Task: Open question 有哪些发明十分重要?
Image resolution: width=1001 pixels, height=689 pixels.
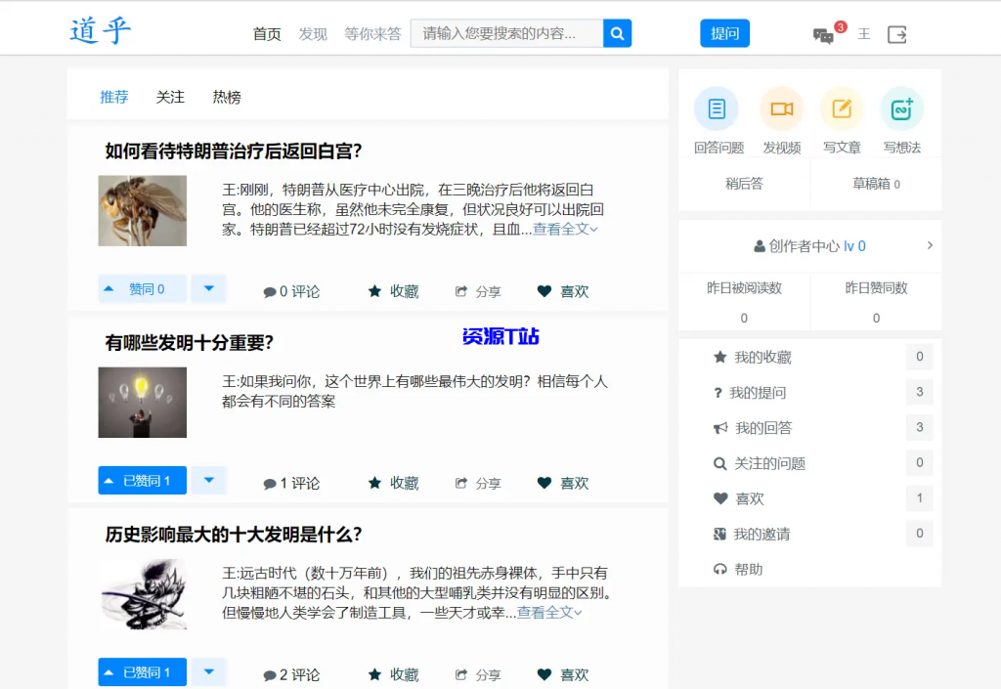Action: pos(190,343)
